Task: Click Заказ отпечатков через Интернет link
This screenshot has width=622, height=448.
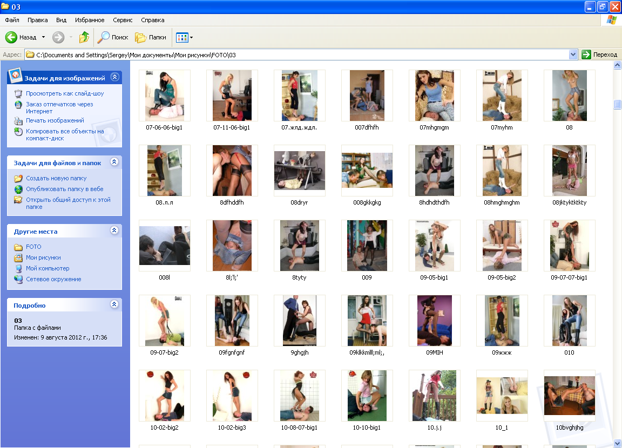Action: pos(59,108)
